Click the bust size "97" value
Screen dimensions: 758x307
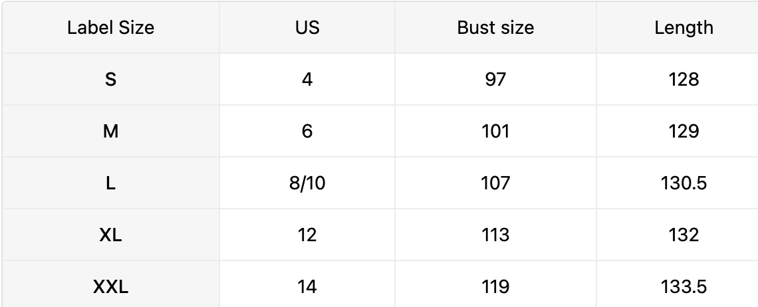pyautogui.click(x=495, y=80)
